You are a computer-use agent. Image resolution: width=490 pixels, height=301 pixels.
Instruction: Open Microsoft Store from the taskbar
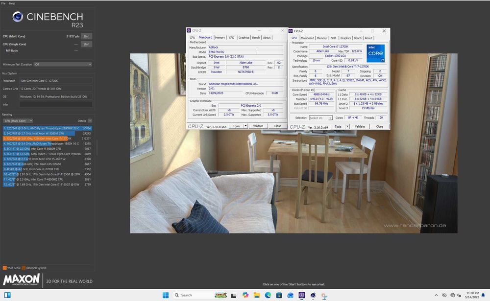[279, 295]
